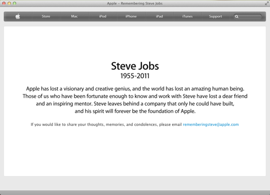Viewport: 270px width, 195px height.
Task: Click the search magnifier icon
Action: coord(237,17)
